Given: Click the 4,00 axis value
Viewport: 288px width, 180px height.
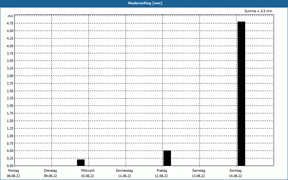Looking at the screenshot, I should [10, 46].
